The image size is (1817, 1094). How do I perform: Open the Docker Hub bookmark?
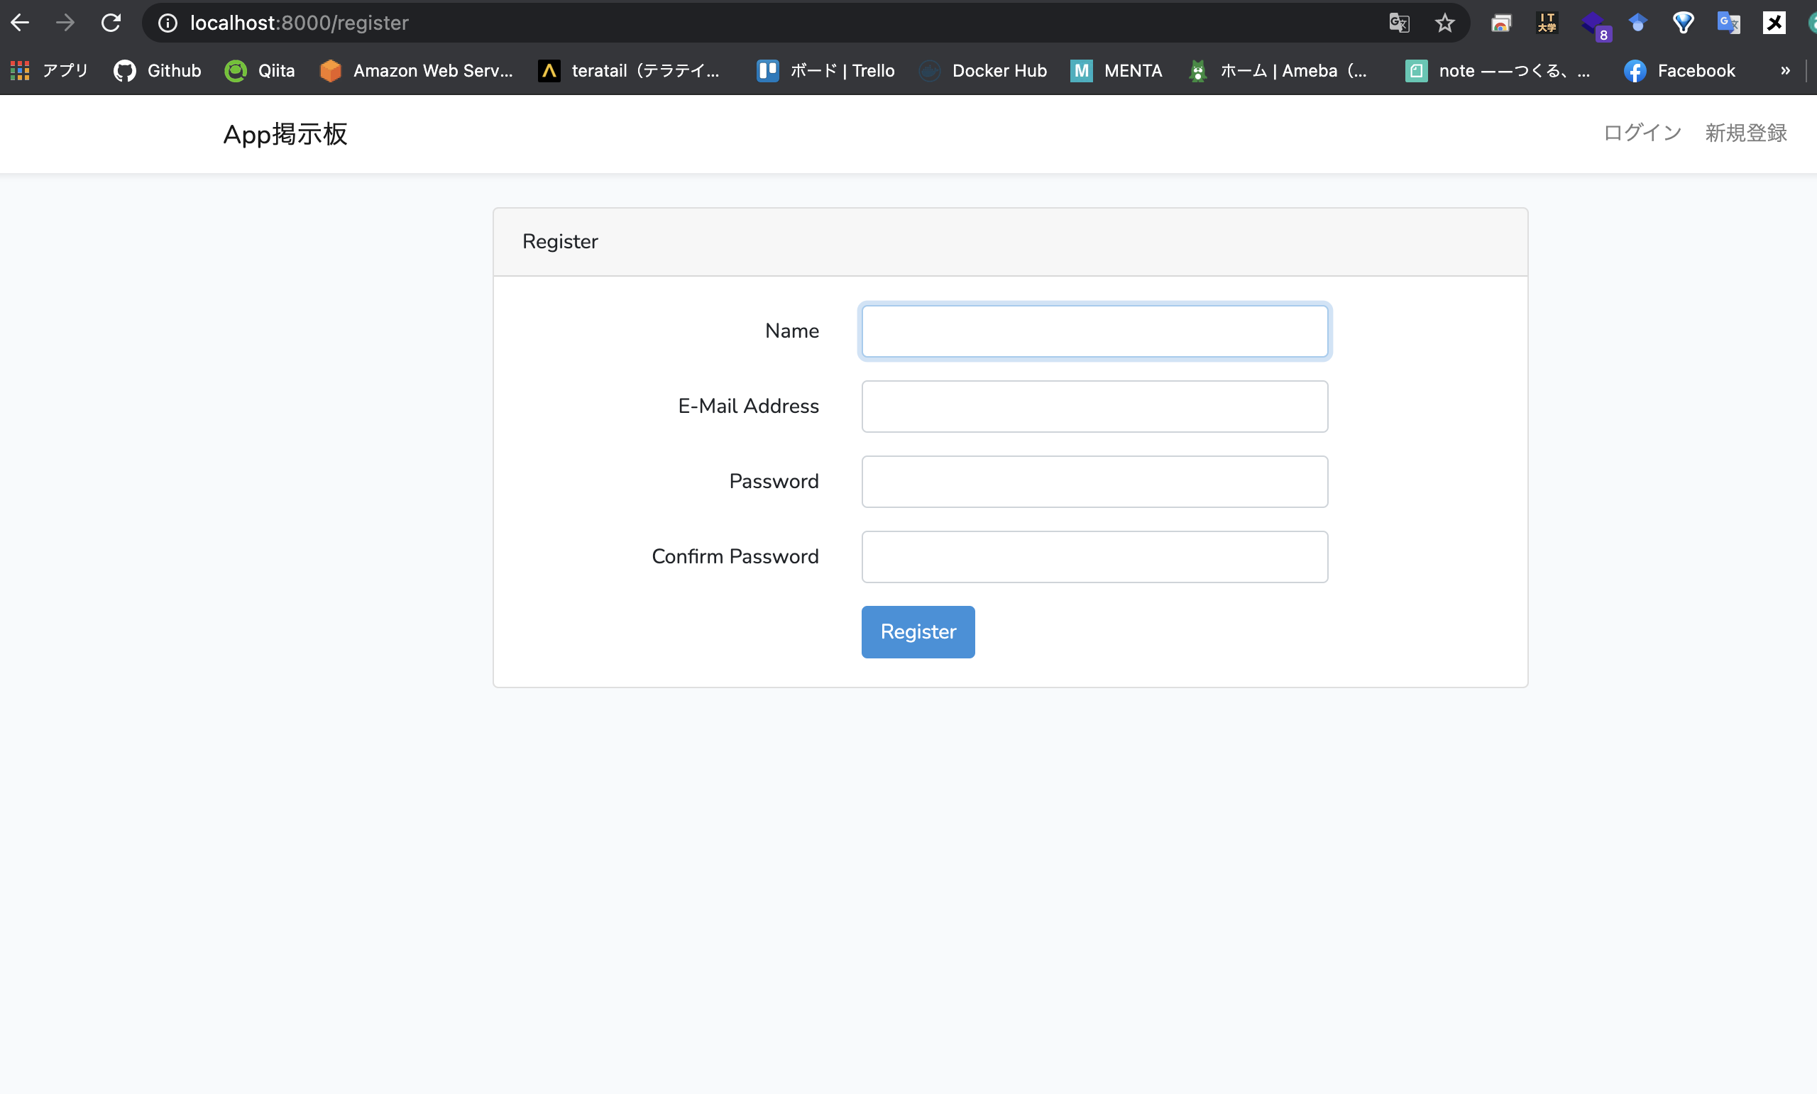click(983, 71)
